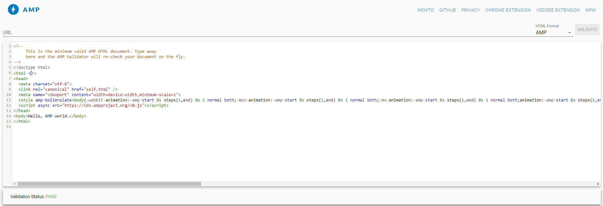Click the VALIDATE button

click(587, 30)
